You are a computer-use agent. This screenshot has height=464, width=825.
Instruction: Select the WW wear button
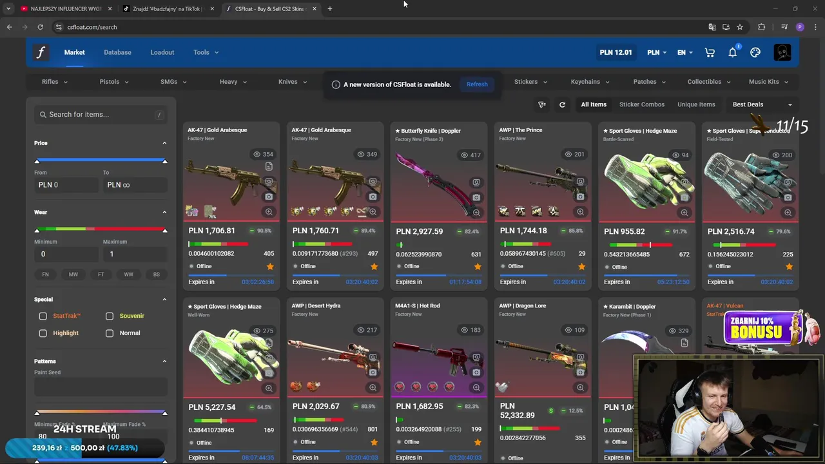(x=129, y=275)
